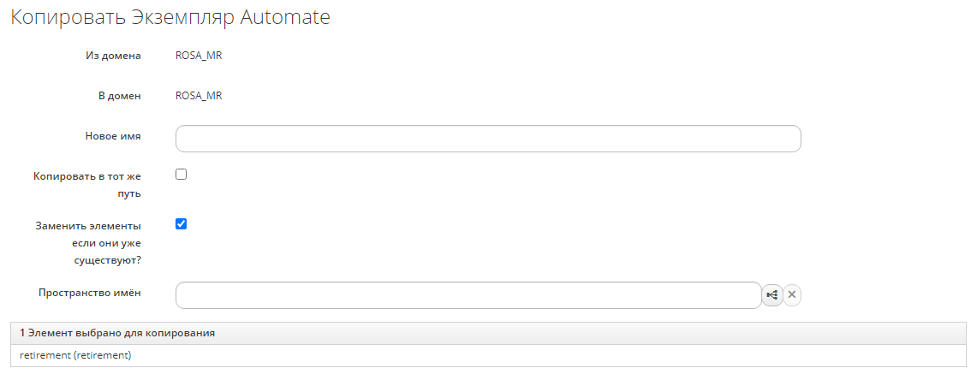Click the Пространство имён label

click(x=90, y=293)
